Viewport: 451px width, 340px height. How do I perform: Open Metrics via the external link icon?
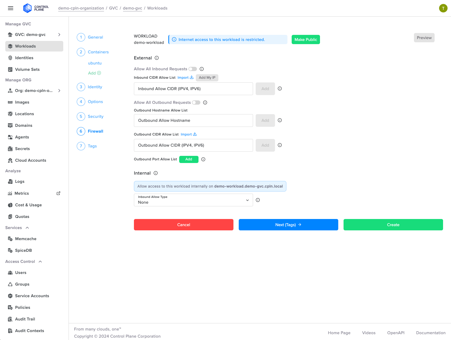click(58, 193)
